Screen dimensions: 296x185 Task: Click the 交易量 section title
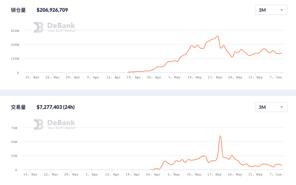[x=18, y=107]
